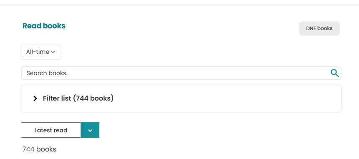
Task: Change the time range from All-time
Action: [41, 52]
